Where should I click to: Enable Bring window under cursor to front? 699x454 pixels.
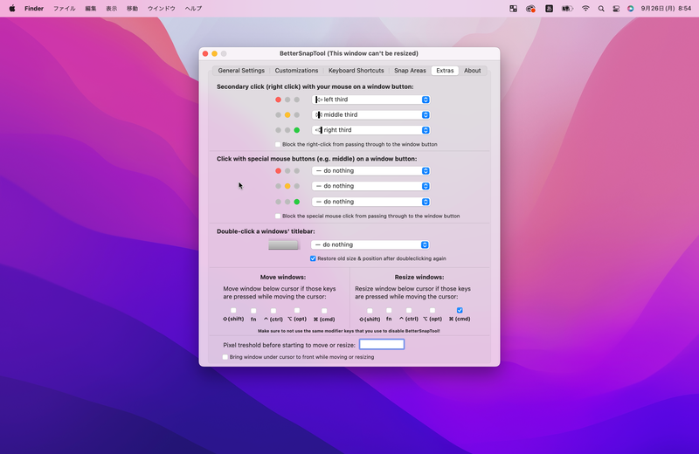(x=225, y=357)
